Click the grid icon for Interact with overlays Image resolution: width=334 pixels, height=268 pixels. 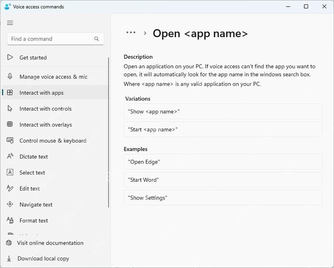(x=10, y=124)
